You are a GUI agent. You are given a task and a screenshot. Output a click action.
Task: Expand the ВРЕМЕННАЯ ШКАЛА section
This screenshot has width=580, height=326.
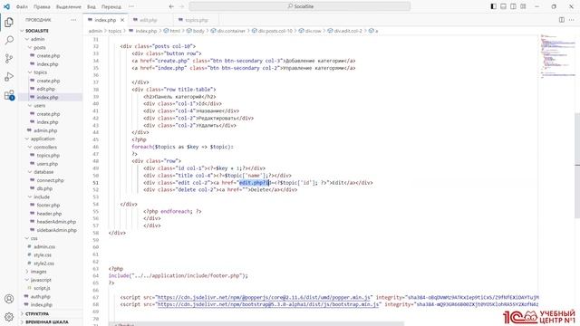click(x=46, y=322)
